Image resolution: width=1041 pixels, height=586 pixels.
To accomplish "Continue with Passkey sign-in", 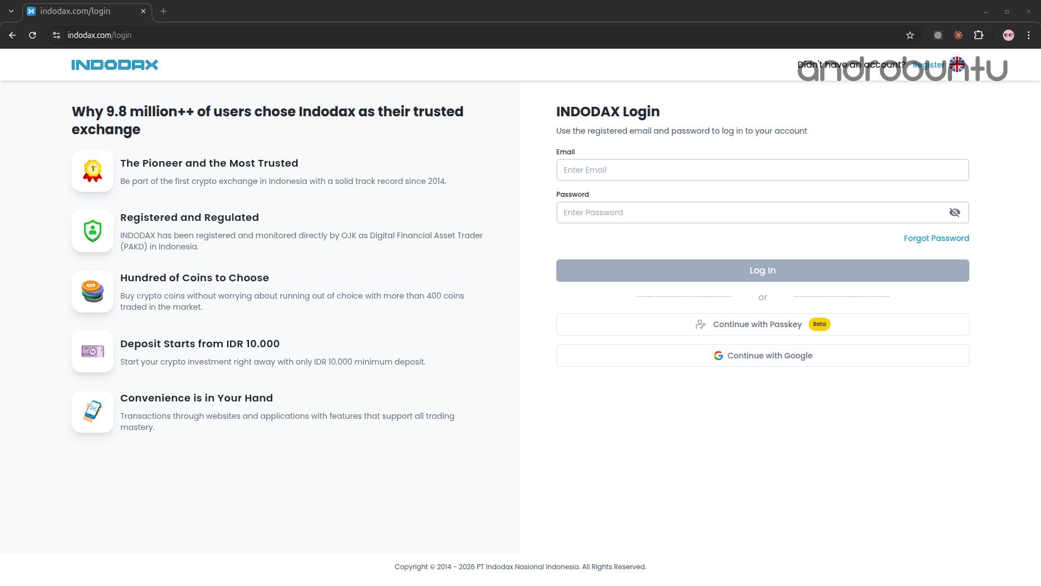I will click(x=762, y=324).
